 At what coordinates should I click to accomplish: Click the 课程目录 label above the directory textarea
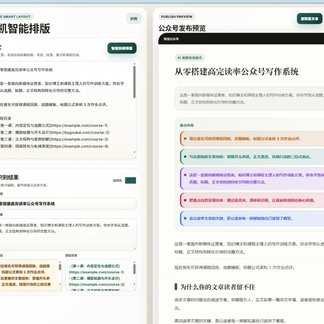[x=71, y=256]
